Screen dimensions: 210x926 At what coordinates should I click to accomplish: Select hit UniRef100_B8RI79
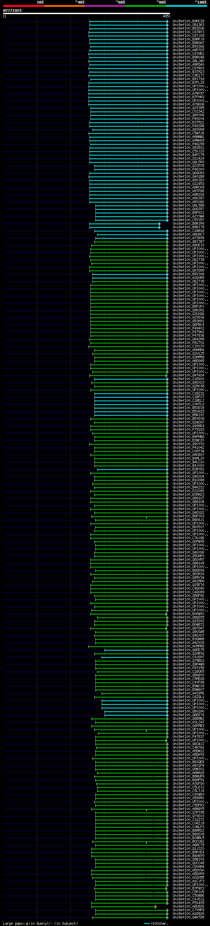188,227
